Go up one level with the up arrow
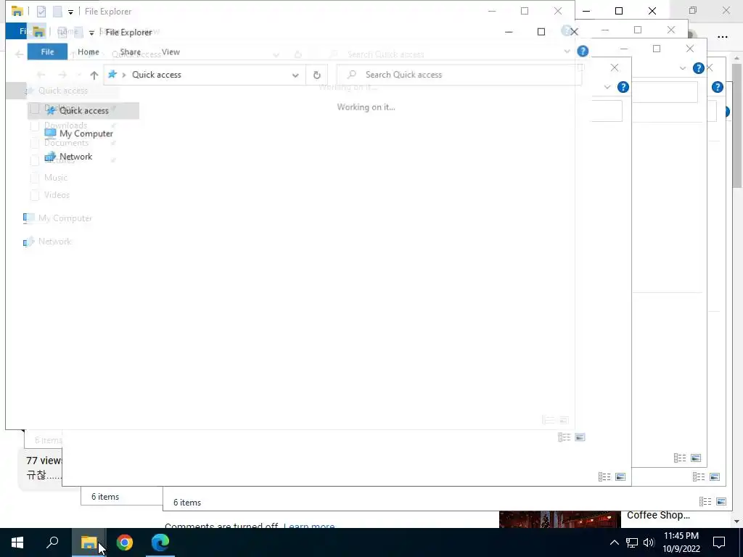This screenshot has width=743, height=557. (94, 75)
